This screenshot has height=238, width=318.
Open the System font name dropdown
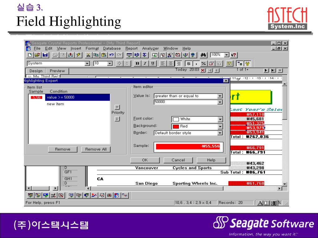pos(87,64)
